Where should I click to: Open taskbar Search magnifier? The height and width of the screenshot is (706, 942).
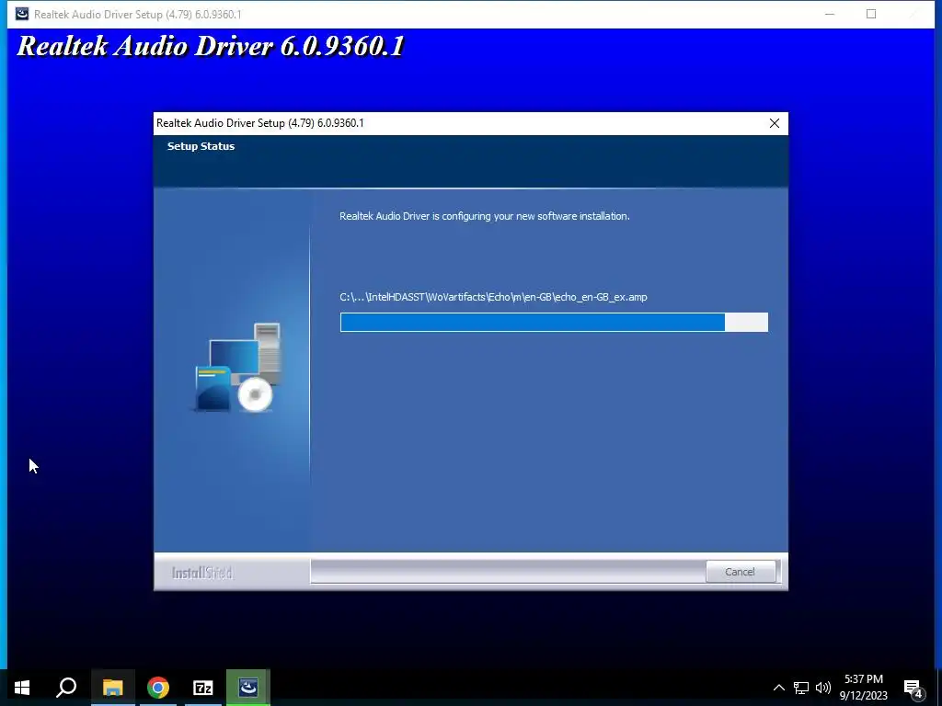pyautogui.click(x=66, y=688)
